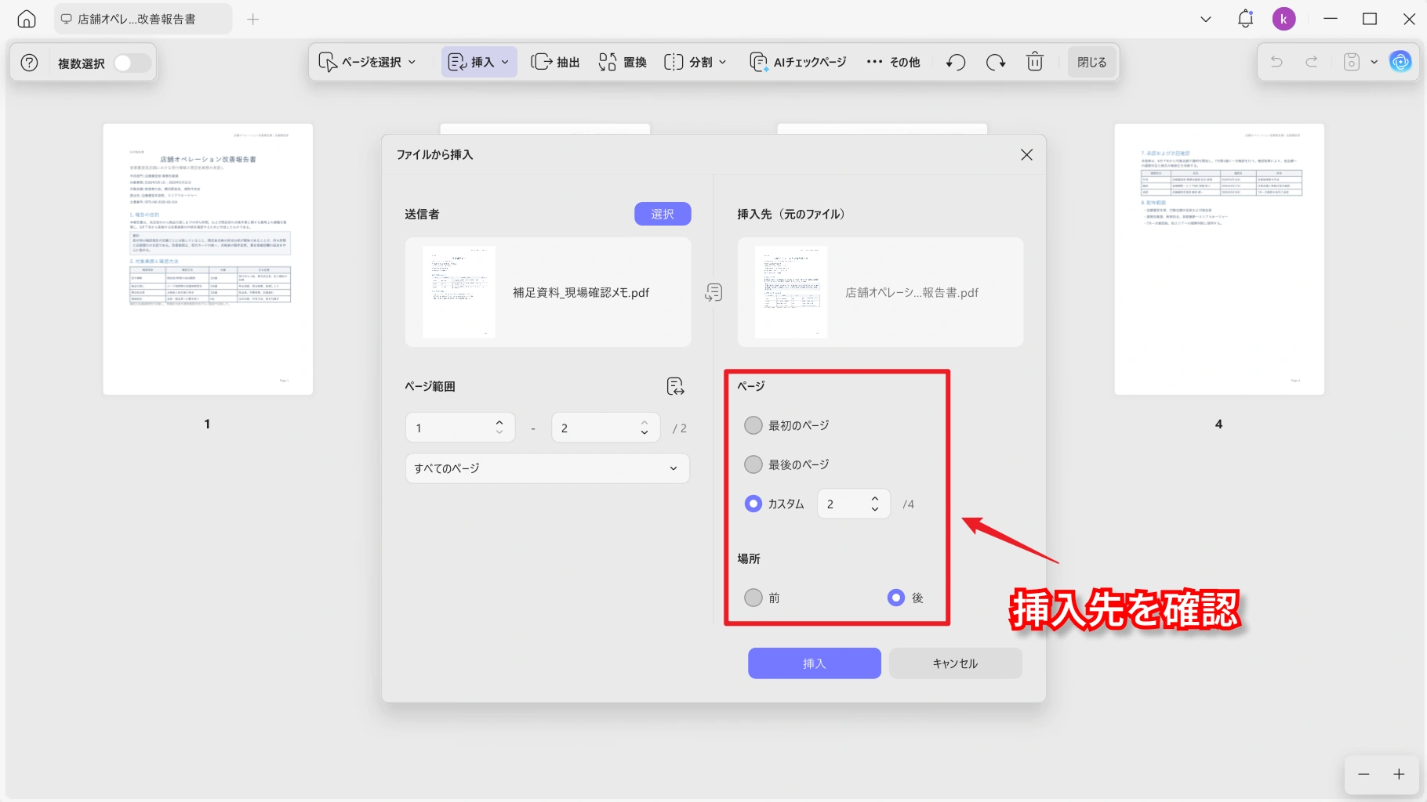Open the notification bell icon
This screenshot has height=802, width=1427.
[1245, 19]
